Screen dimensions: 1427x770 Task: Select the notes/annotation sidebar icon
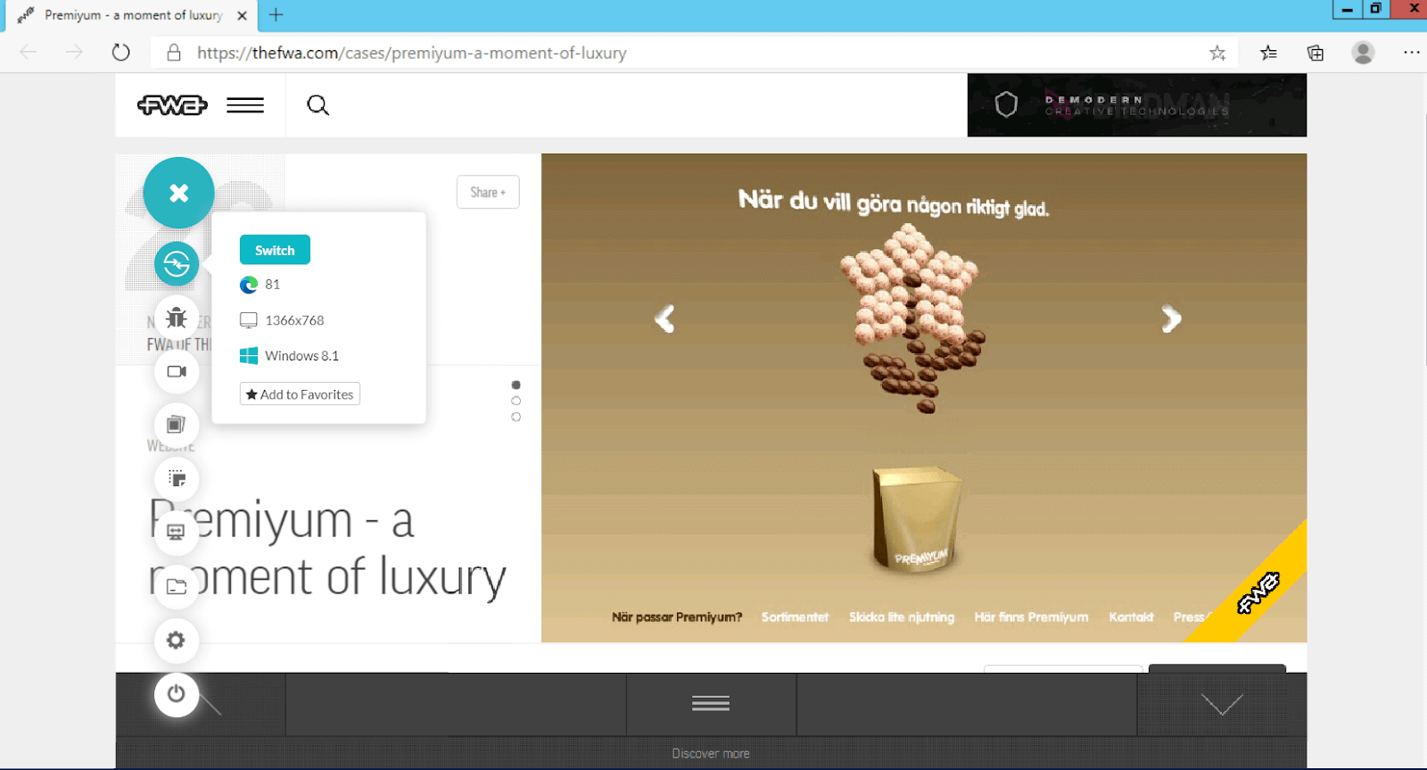coord(177,479)
